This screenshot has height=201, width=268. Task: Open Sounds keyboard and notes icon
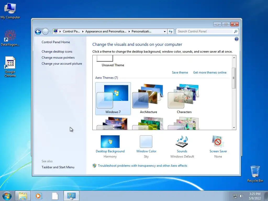pyautogui.click(x=182, y=142)
